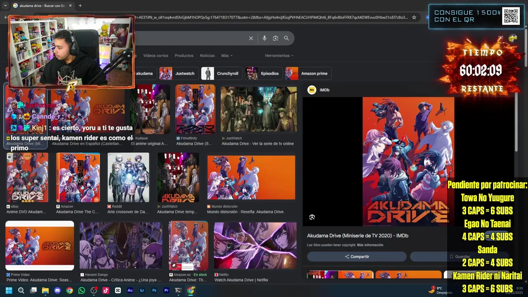Viewport: 528px width, 297px height.
Task: Click the large Akudama Drive poster preview
Action: 408,162
